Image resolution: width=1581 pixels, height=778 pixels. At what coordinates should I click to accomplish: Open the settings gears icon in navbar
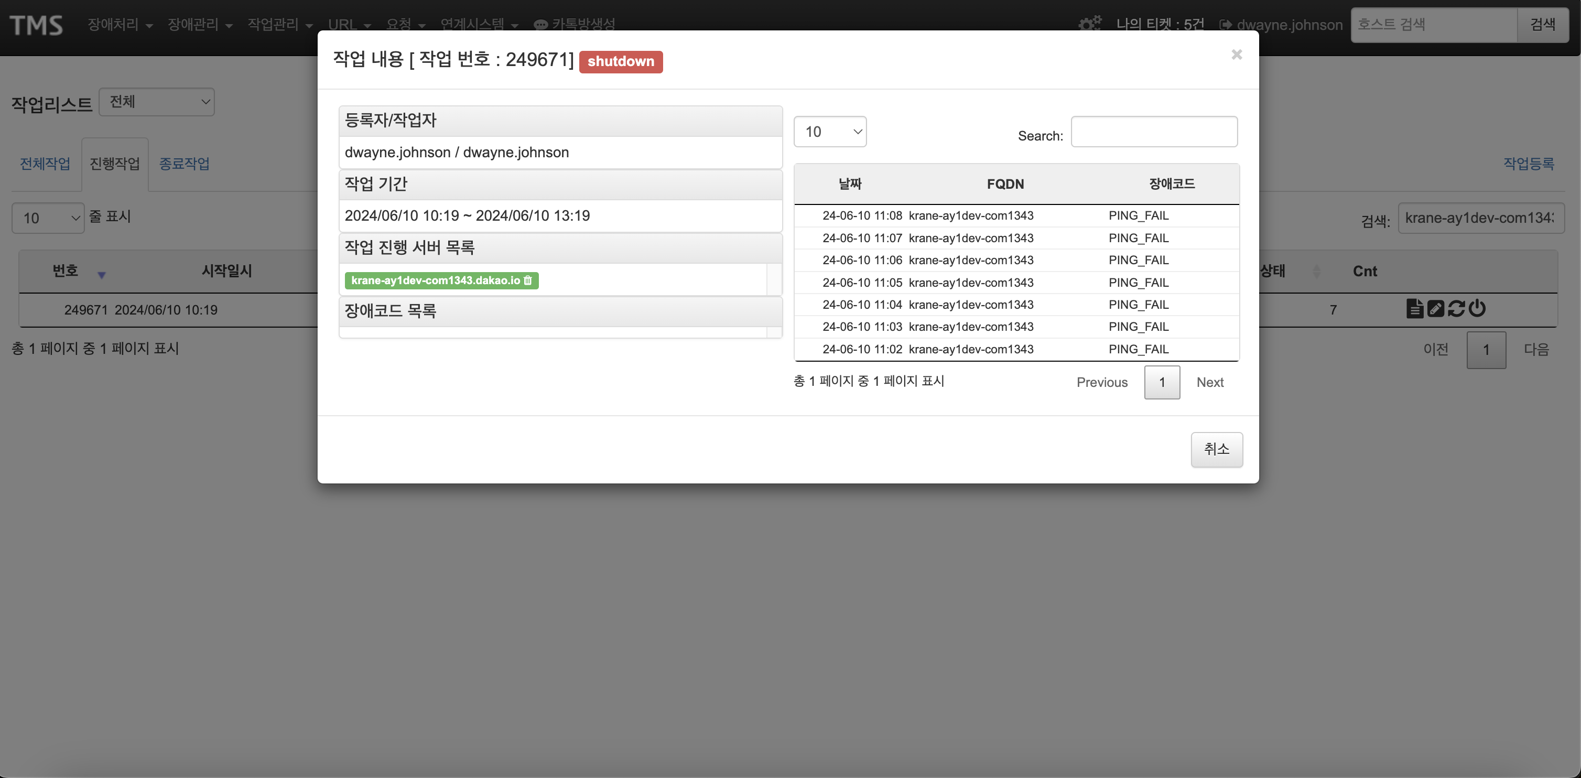tap(1090, 25)
